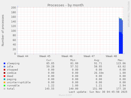Click the 'Cur:' column header
Screen dimensions: 131x98
[50, 60]
